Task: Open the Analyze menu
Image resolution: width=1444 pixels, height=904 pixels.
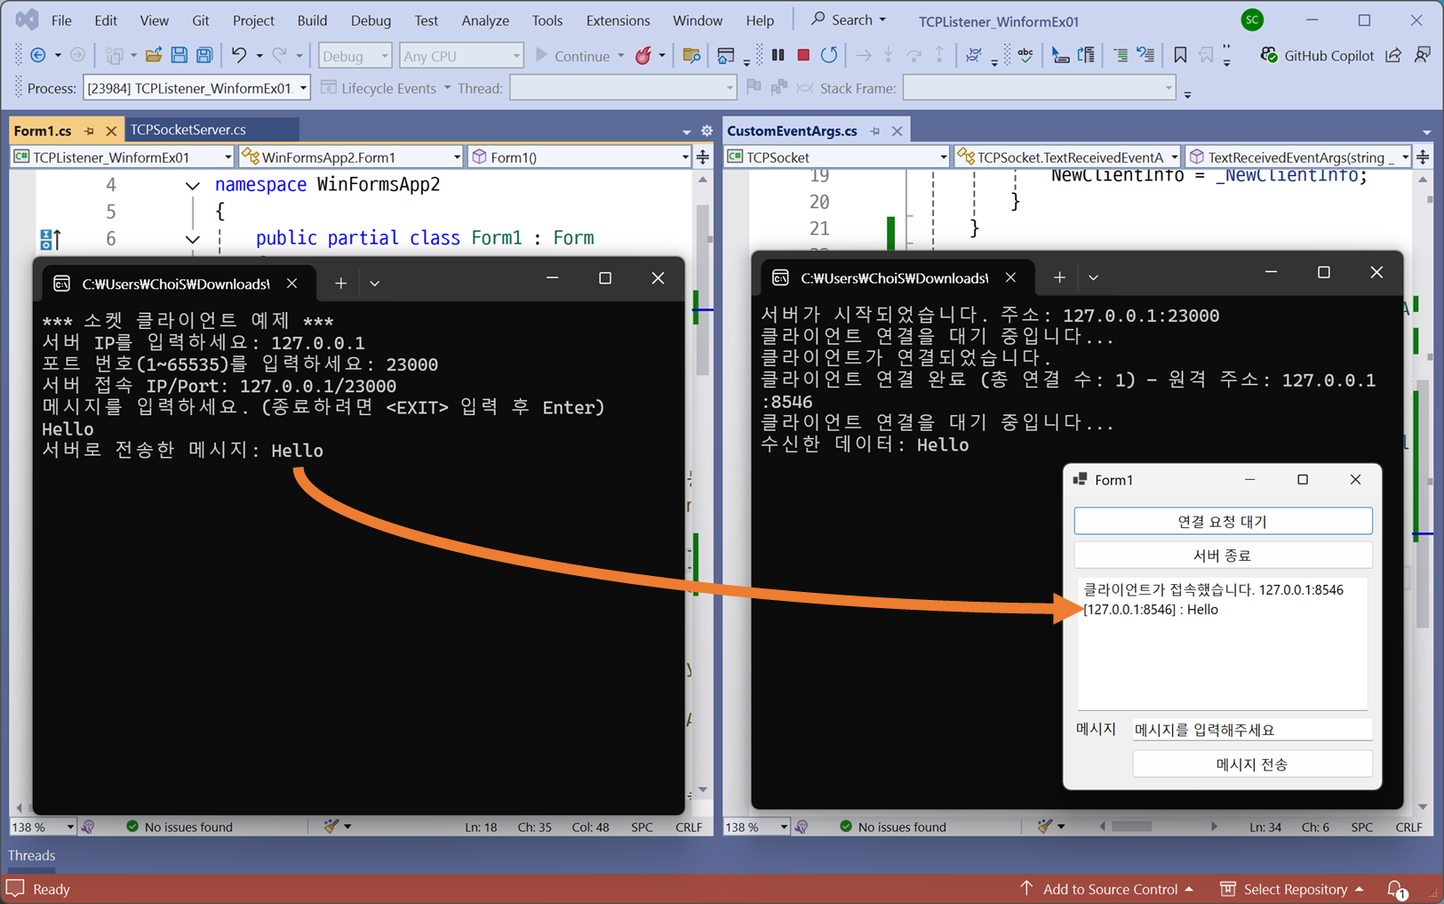Action: coord(485,20)
